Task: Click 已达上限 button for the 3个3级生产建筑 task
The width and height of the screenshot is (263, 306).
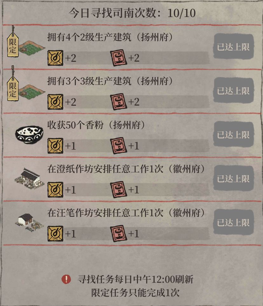Action: coord(233,90)
